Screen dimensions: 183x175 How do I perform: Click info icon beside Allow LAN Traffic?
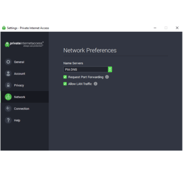pyautogui.click(x=95, y=84)
